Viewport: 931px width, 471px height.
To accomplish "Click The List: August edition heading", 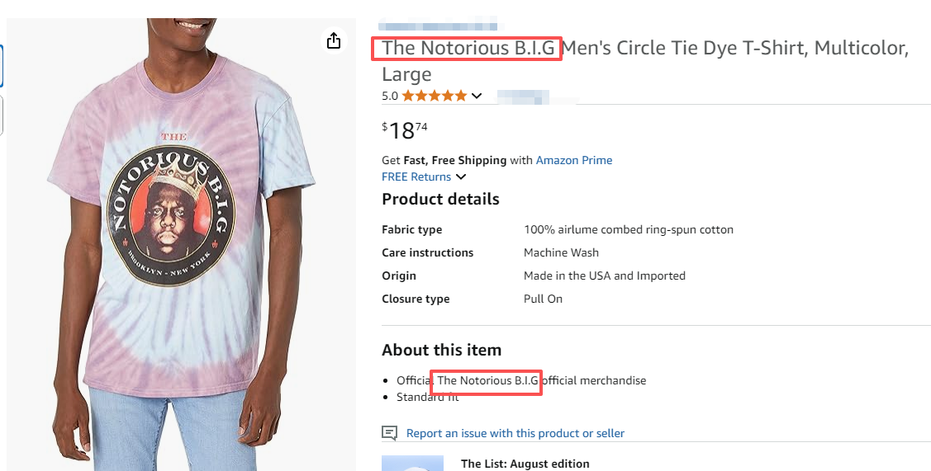I will pyautogui.click(x=525, y=464).
